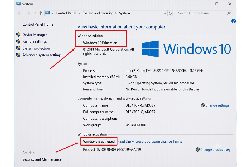Screen dimensions: 251x167
Task: Read the Microsoft Software Licence Terms
Action: [150, 141]
